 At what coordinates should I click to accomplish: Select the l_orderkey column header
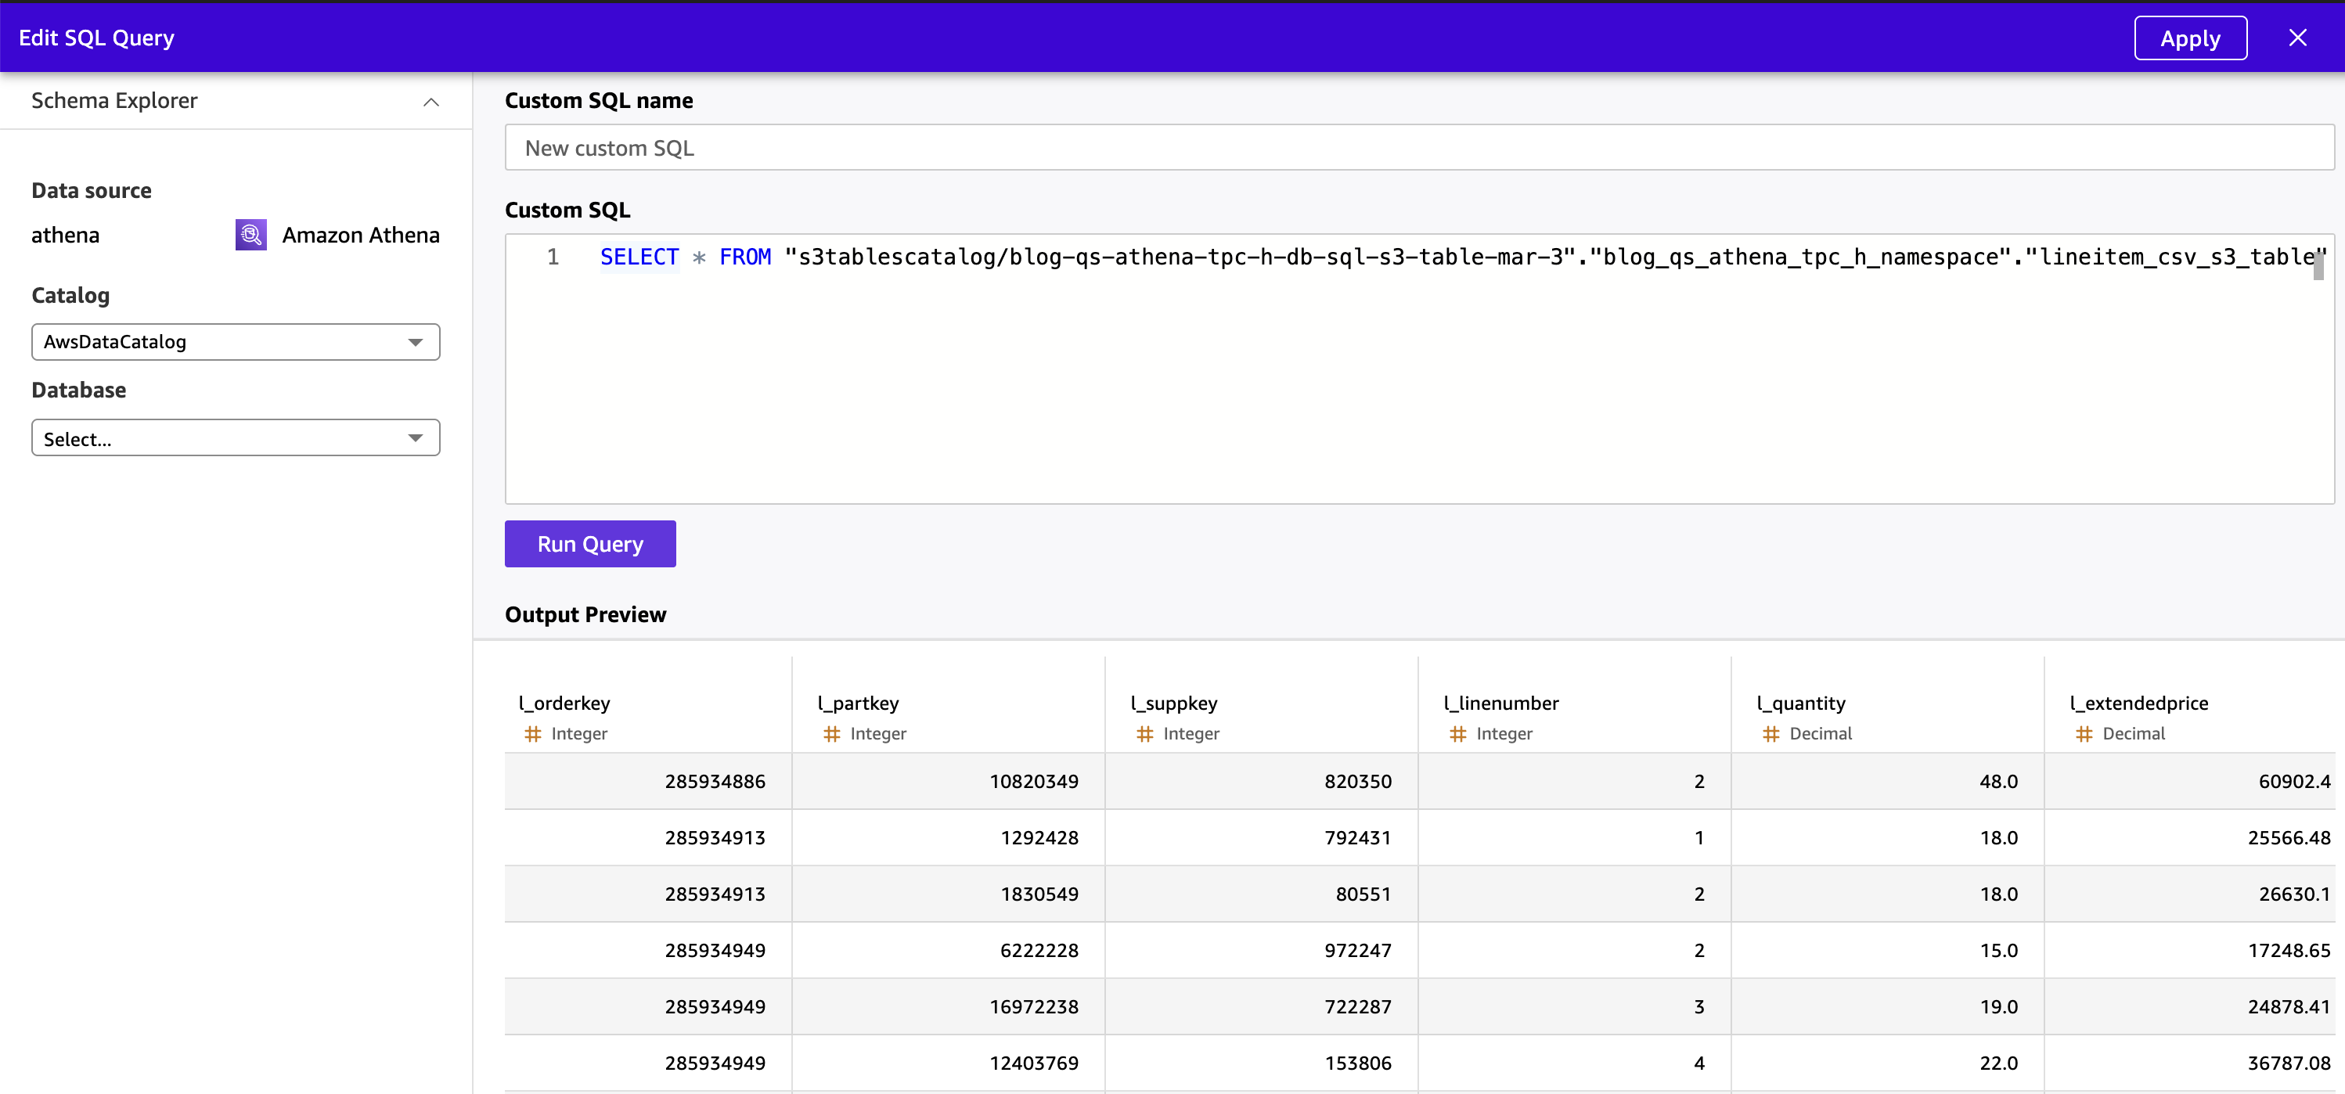(564, 703)
